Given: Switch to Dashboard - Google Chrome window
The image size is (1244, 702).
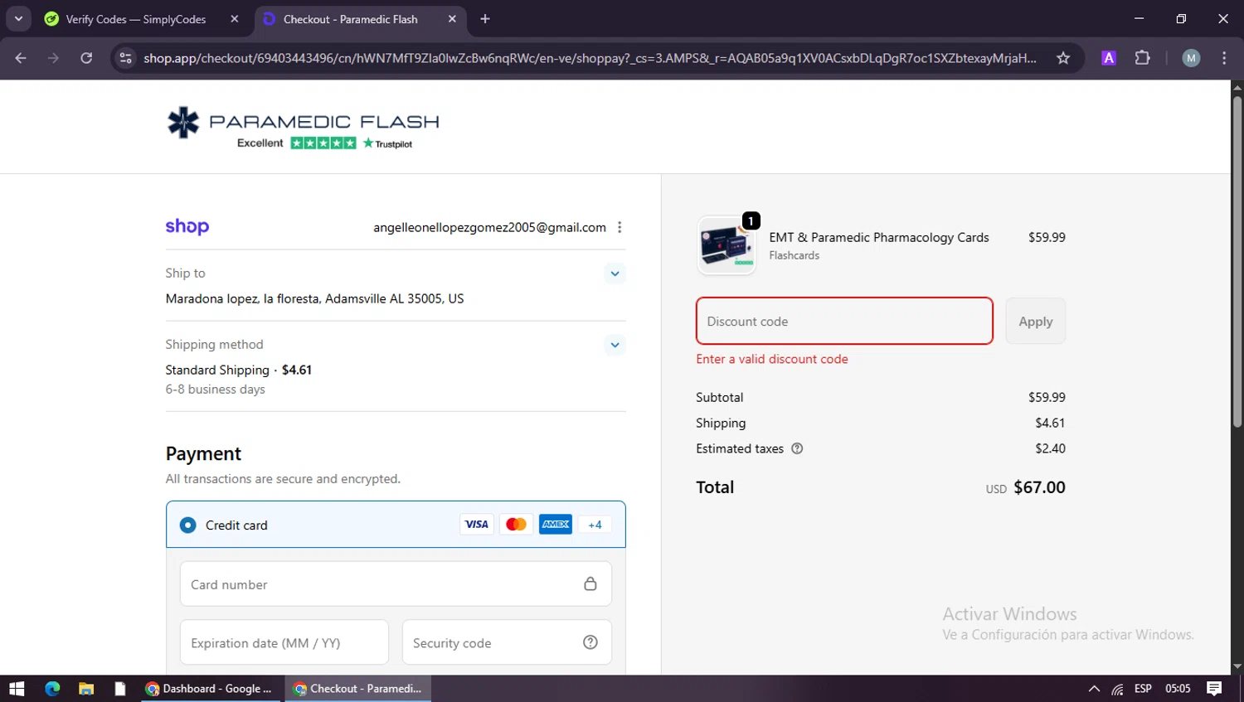Looking at the screenshot, I should click(210, 689).
